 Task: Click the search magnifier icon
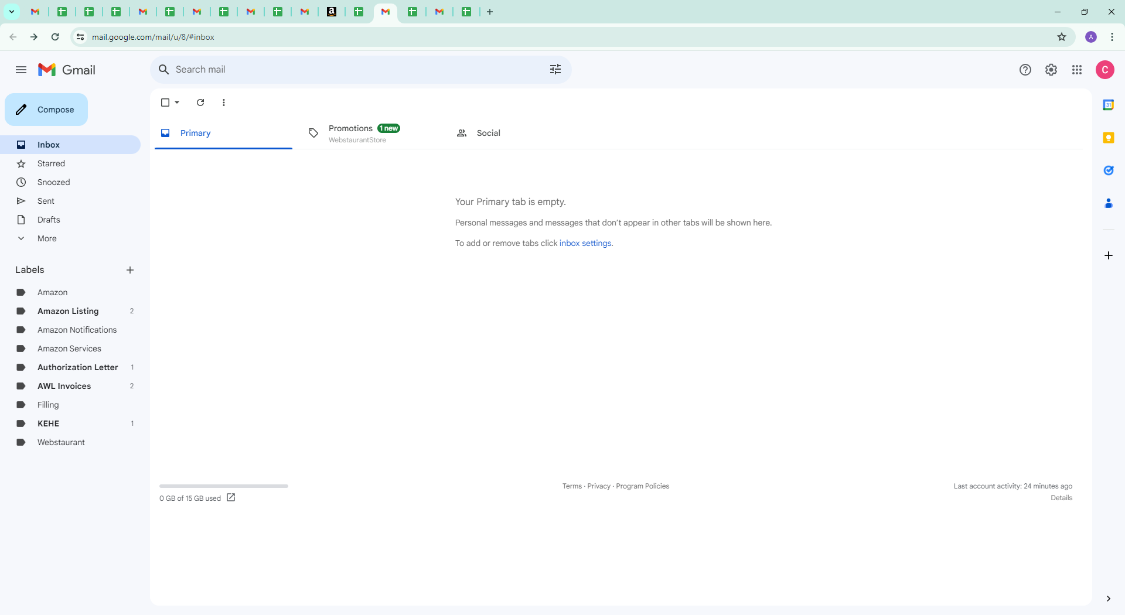point(164,69)
